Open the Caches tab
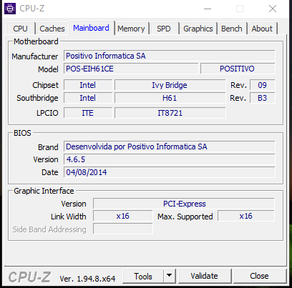Screen dimensions: 292x288 tap(52, 29)
